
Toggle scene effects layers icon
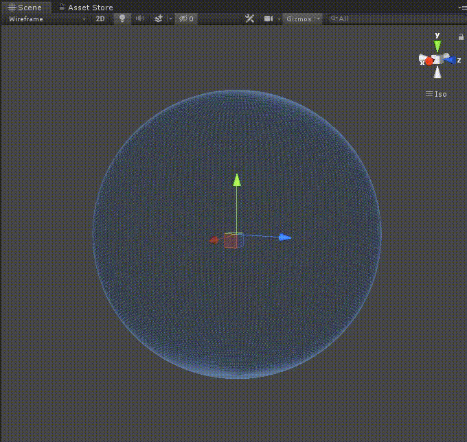159,19
